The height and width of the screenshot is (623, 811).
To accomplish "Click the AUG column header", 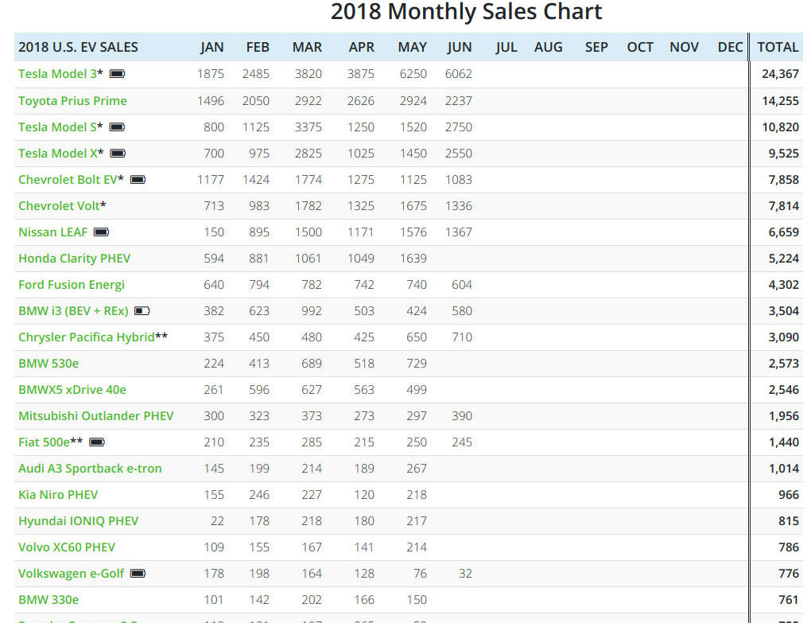I will pos(549,47).
